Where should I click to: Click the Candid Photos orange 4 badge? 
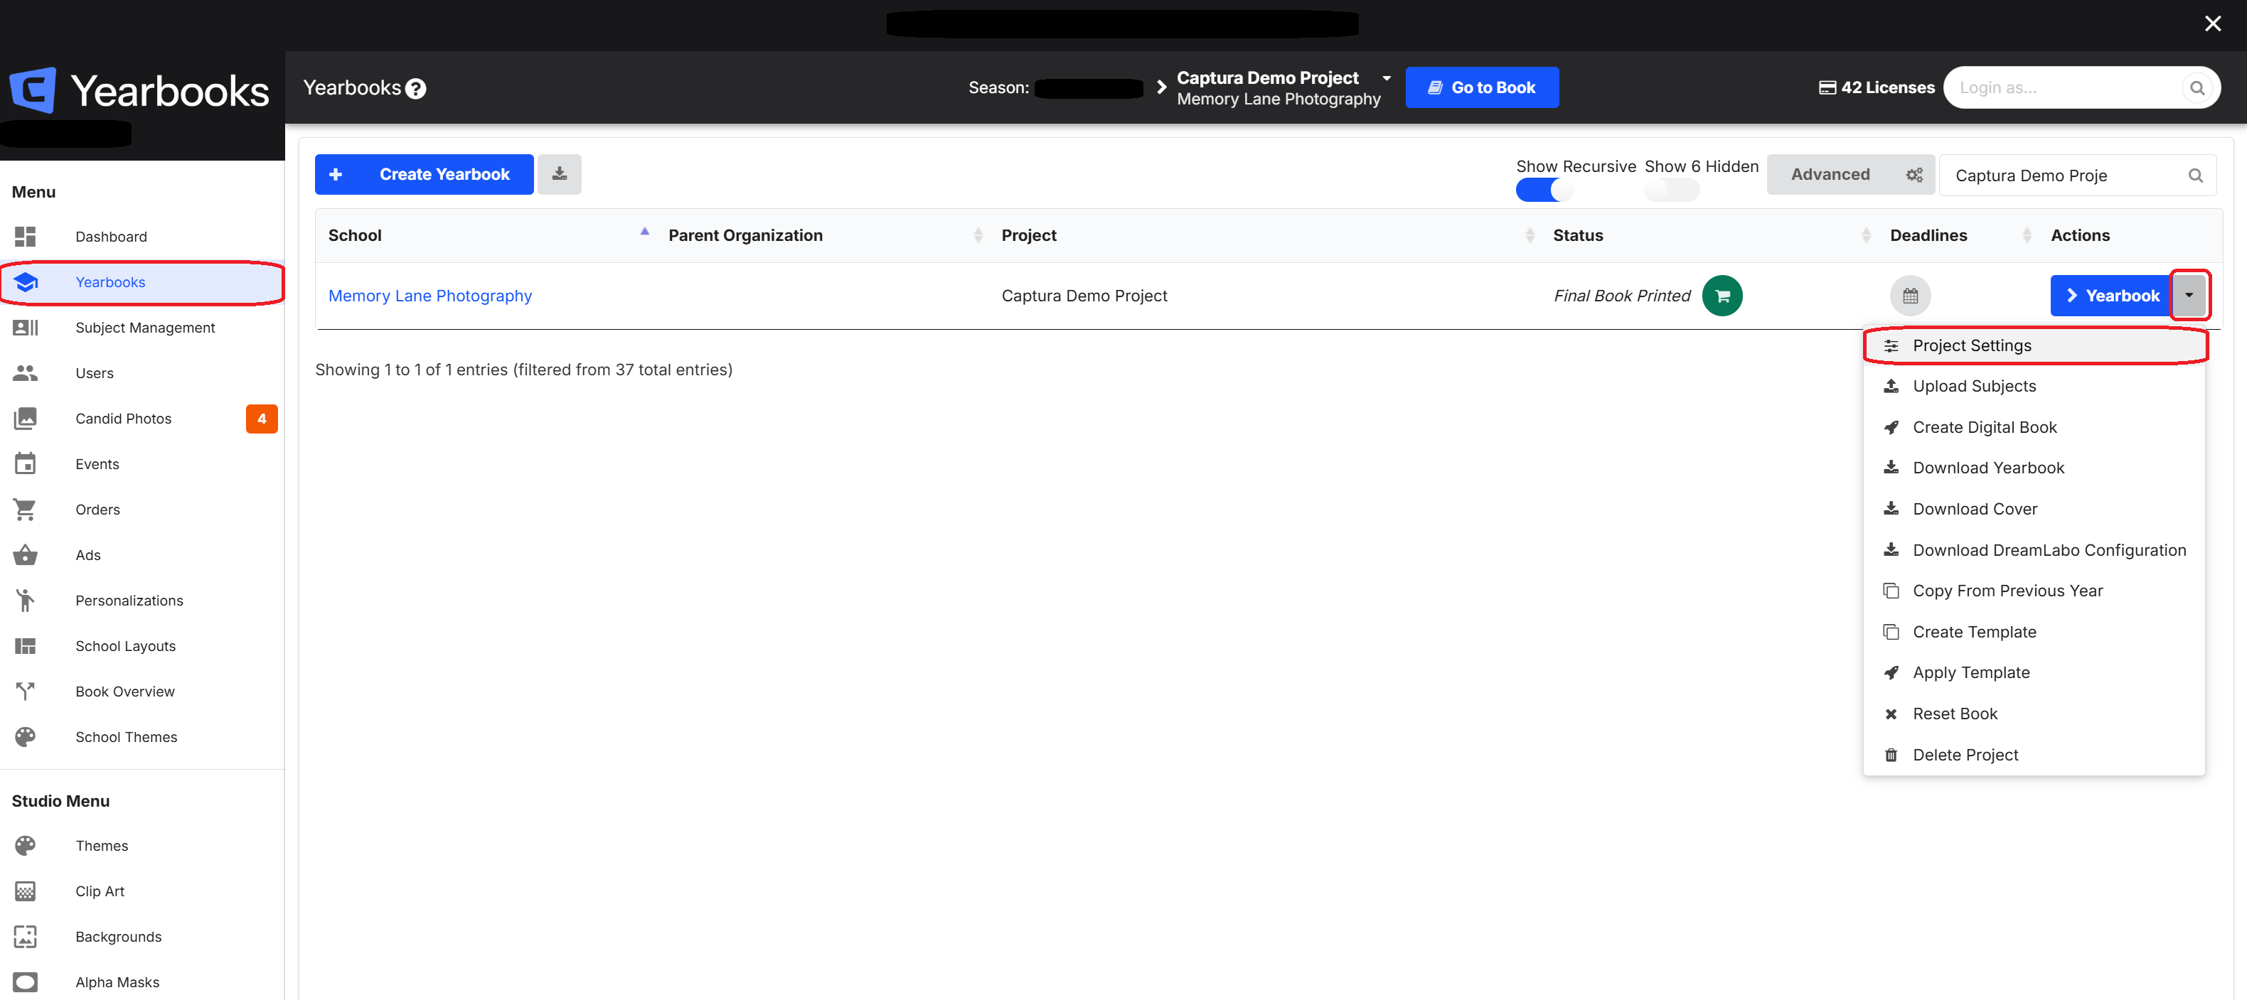coord(262,419)
